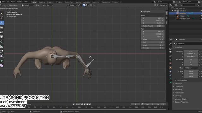Open rotation Mode XYZ Euler dropdown

tap(191, 68)
